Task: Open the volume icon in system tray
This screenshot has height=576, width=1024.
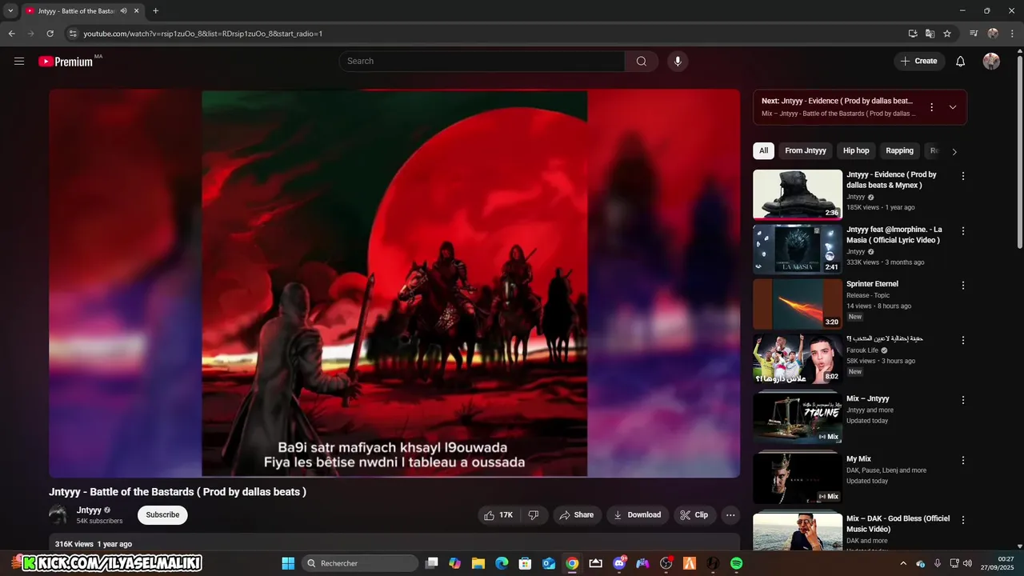Action: click(968, 563)
